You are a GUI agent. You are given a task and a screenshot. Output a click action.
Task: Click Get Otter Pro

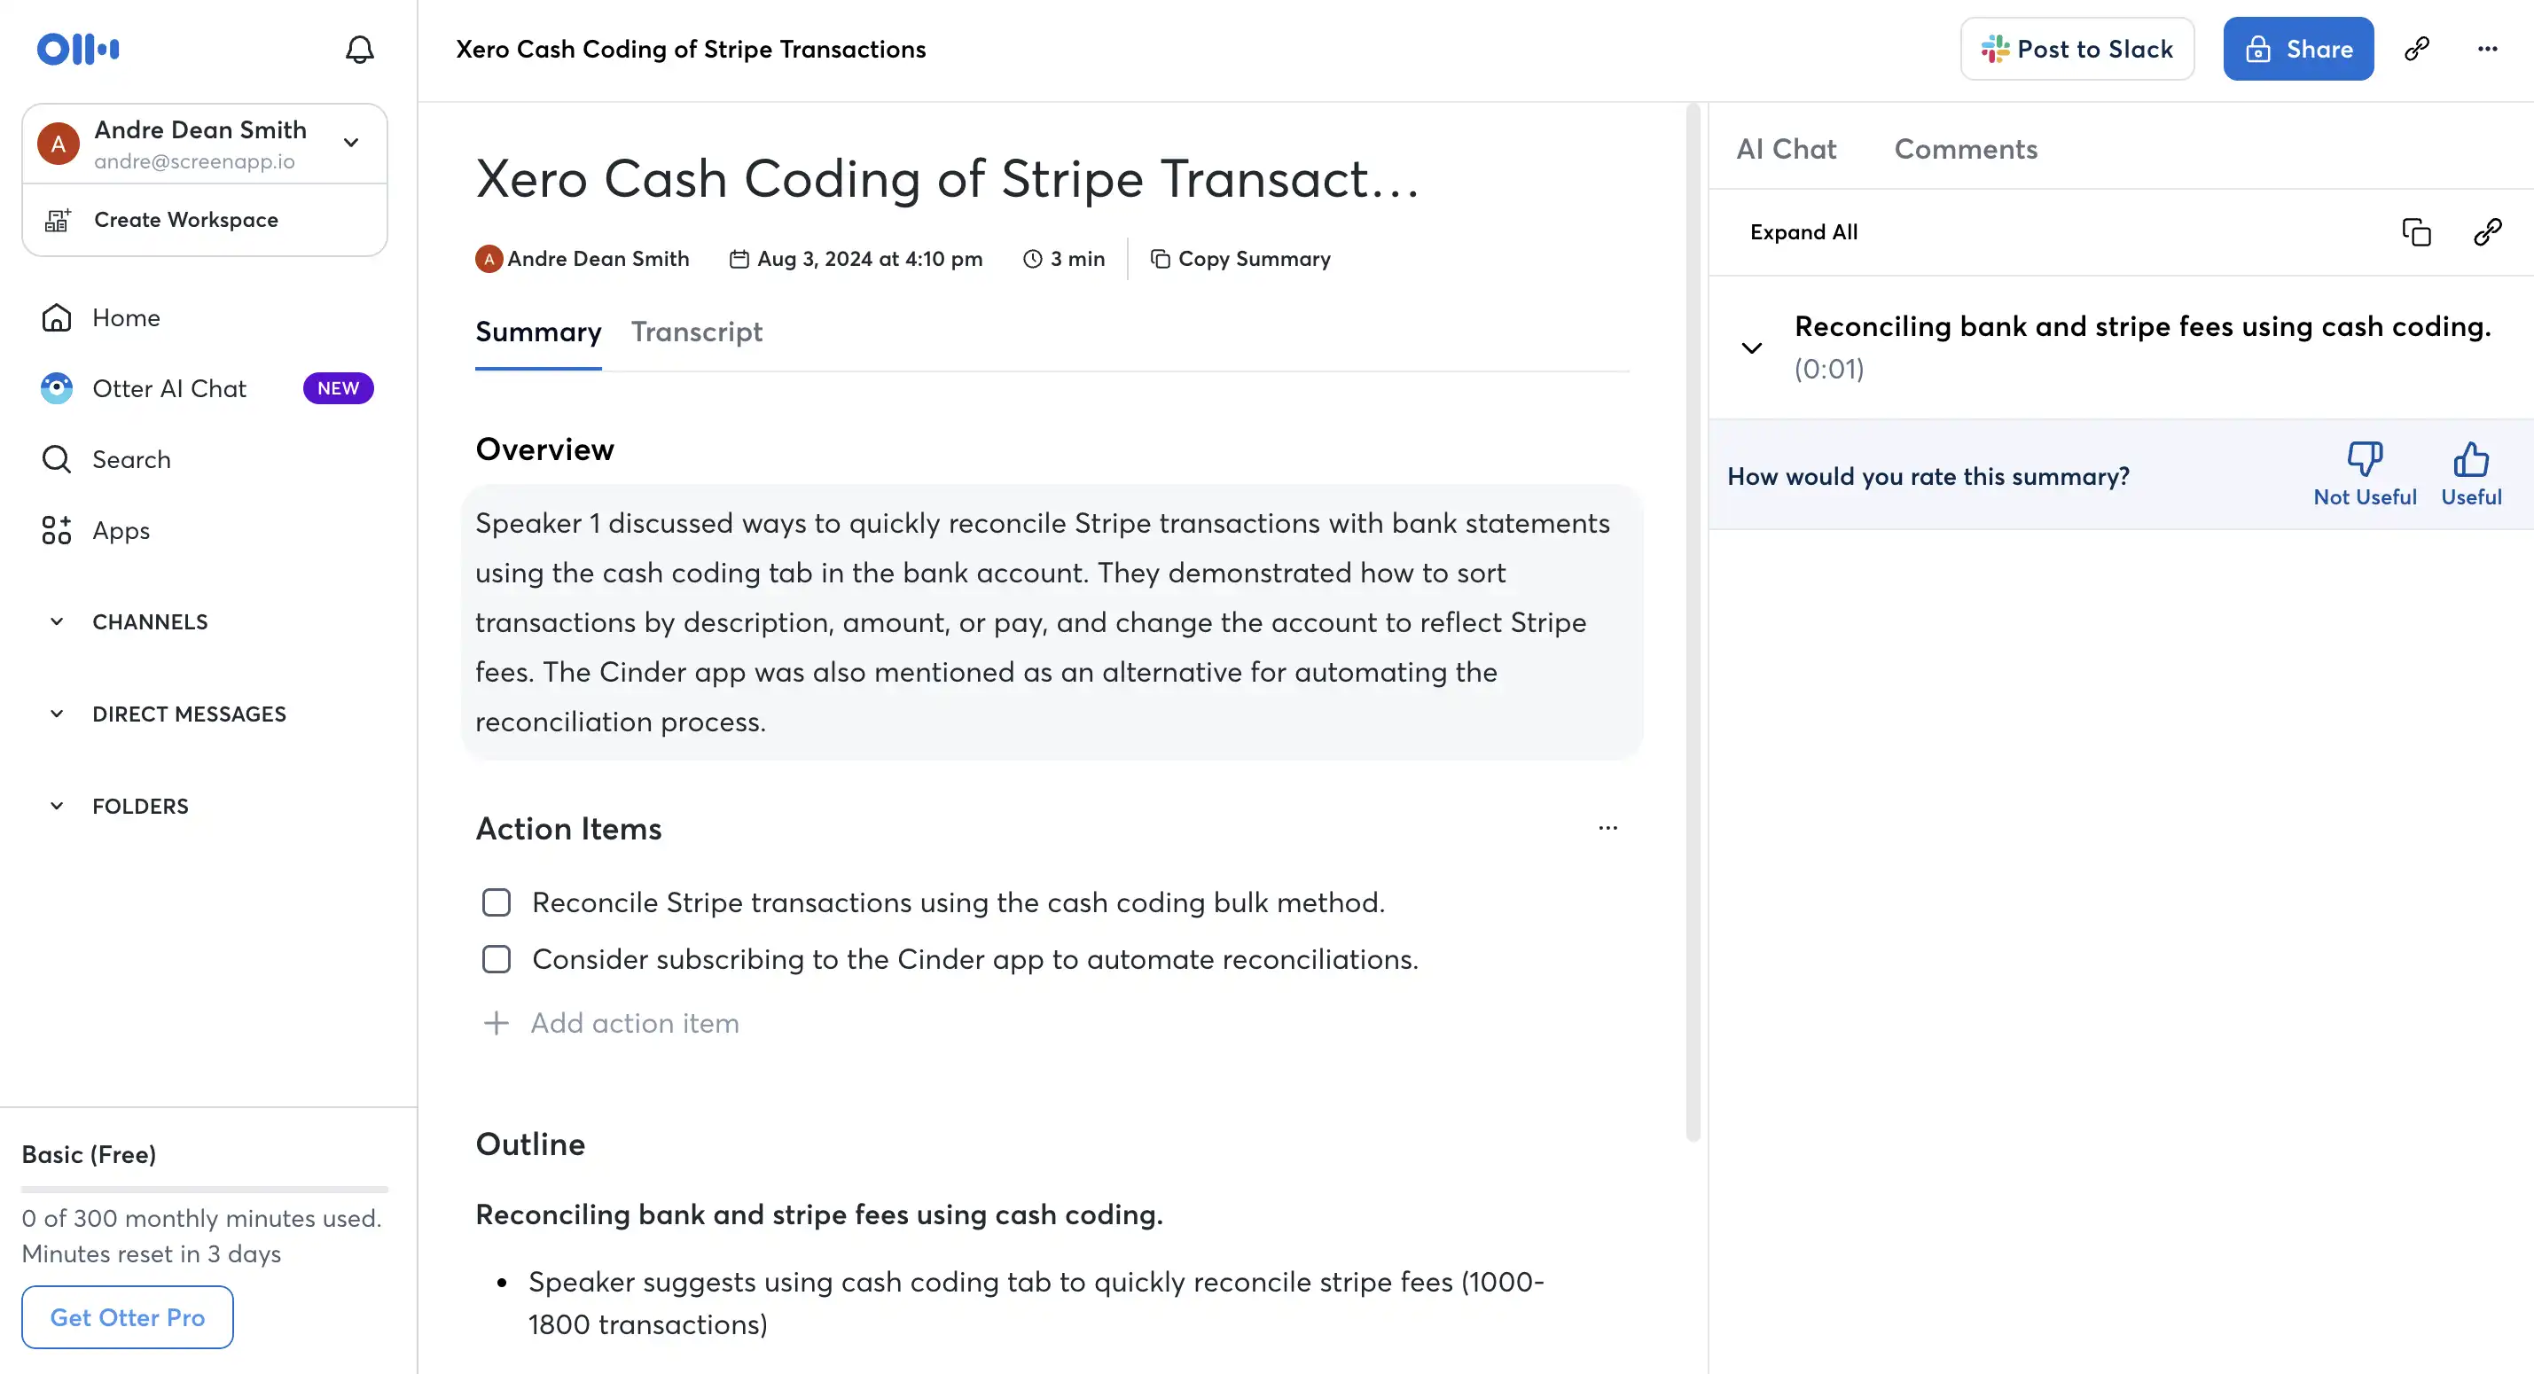[x=128, y=1317]
